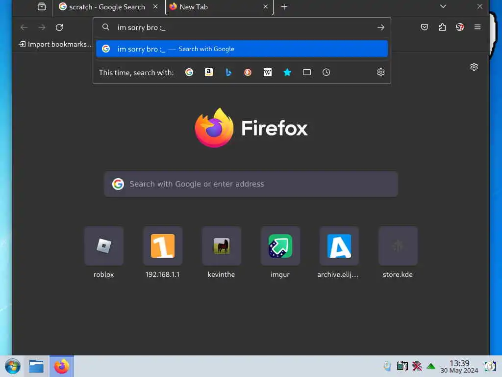Screen dimensions: 502x377
Task: Select 'im sorry bro :_ Search with Google' suggestion
Action: [242, 49]
